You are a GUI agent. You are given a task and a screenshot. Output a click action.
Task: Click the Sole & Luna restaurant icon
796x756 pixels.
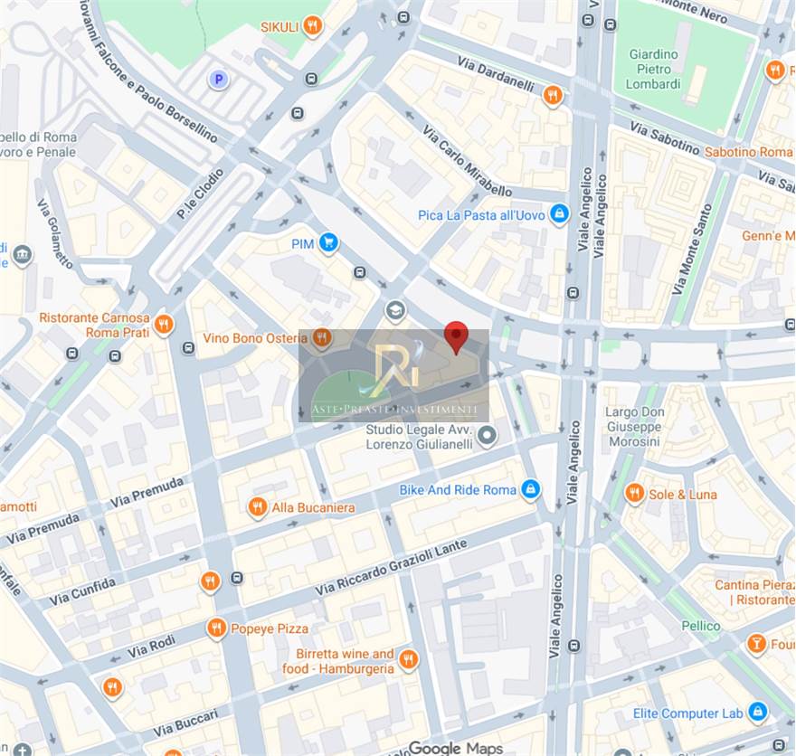pyautogui.click(x=634, y=493)
